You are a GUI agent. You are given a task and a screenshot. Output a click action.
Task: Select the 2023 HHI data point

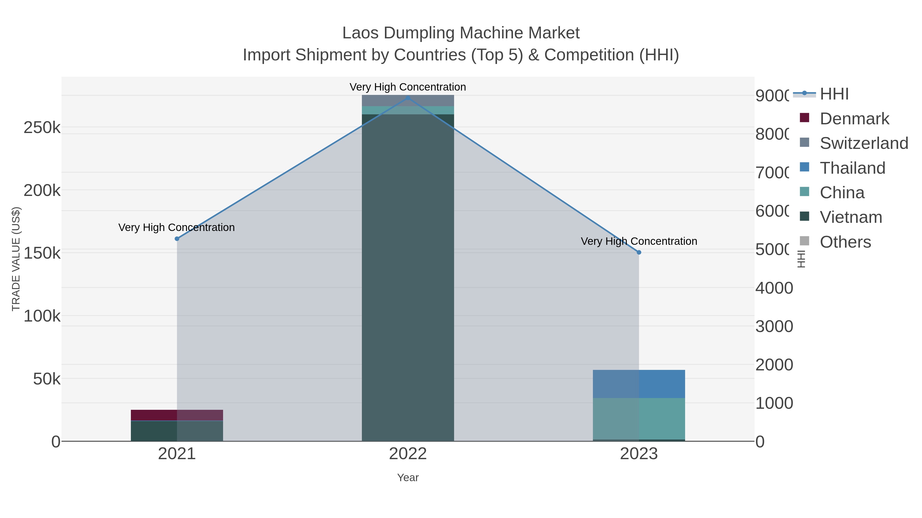click(639, 252)
